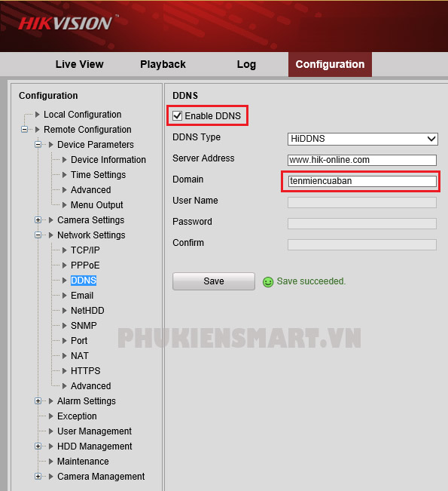Viewport: 448px width, 491px height.
Task: Click the arrow icon beside NAT
Action: pos(65,356)
